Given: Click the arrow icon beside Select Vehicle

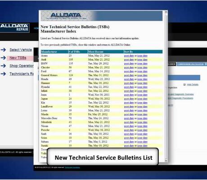Looking at the screenshot, I should pos(4,49).
